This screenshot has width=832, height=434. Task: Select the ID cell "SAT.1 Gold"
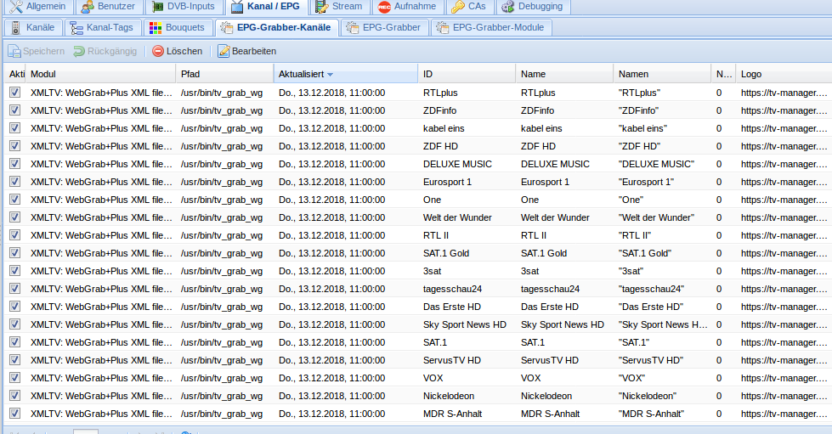coord(446,253)
